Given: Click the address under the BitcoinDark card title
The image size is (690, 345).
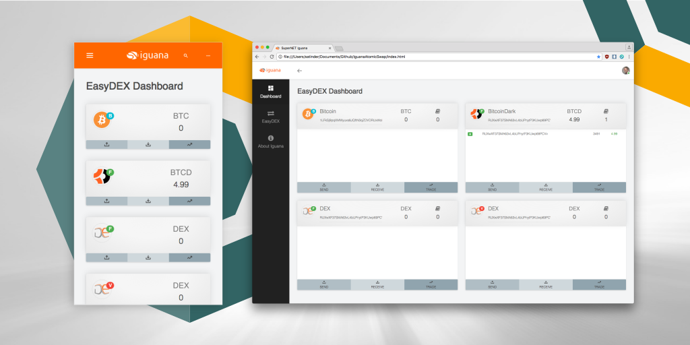Looking at the screenshot, I should (x=520, y=120).
